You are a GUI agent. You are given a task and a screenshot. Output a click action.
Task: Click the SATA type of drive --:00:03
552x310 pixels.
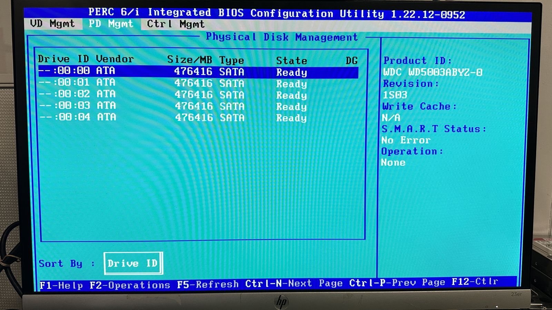point(232,106)
